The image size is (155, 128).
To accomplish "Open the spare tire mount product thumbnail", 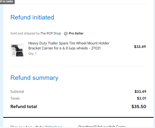I will tap(17, 50).
